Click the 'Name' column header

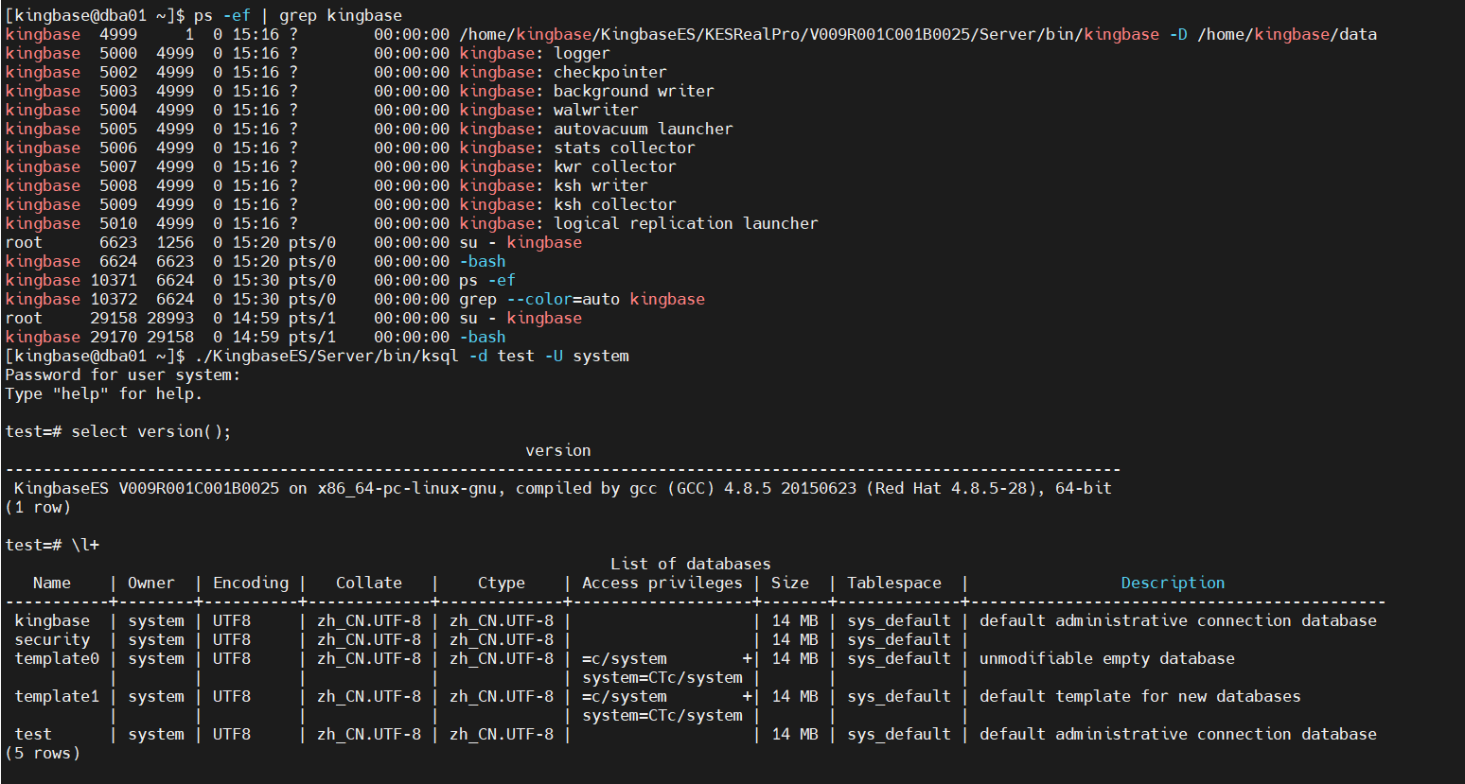[x=52, y=583]
